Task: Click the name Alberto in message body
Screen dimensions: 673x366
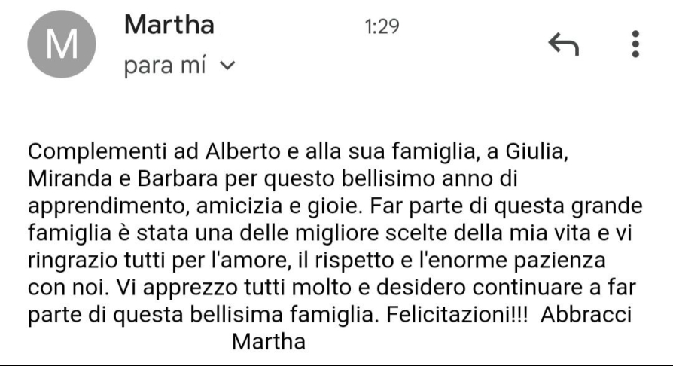Action: [x=242, y=151]
